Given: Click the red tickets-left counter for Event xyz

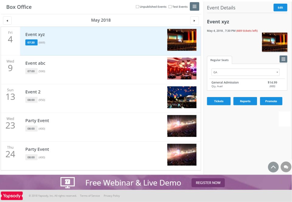Looking at the screenshot, I should click(x=247, y=30).
